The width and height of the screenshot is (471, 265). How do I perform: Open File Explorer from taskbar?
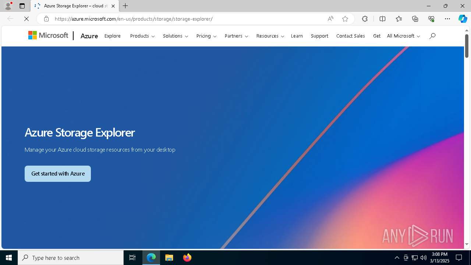(x=169, y=258)
